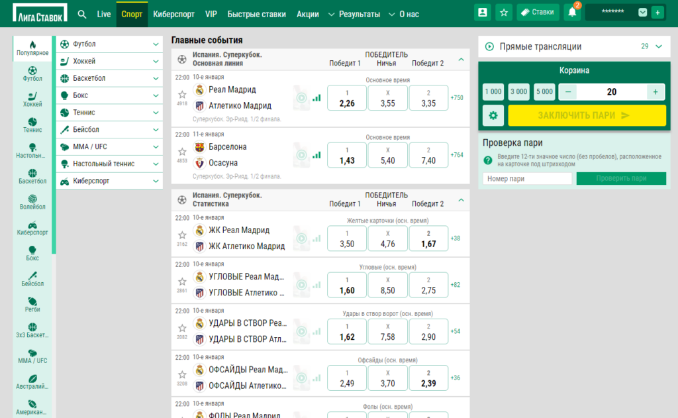Expand the Хоккей list item

point(109,61)
